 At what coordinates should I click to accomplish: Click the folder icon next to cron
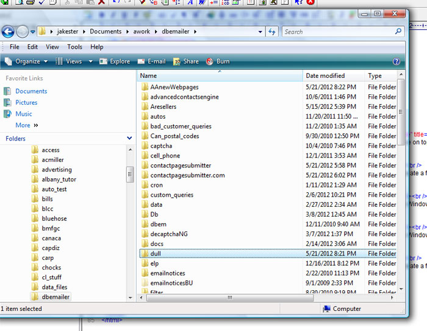click(145, 185)
